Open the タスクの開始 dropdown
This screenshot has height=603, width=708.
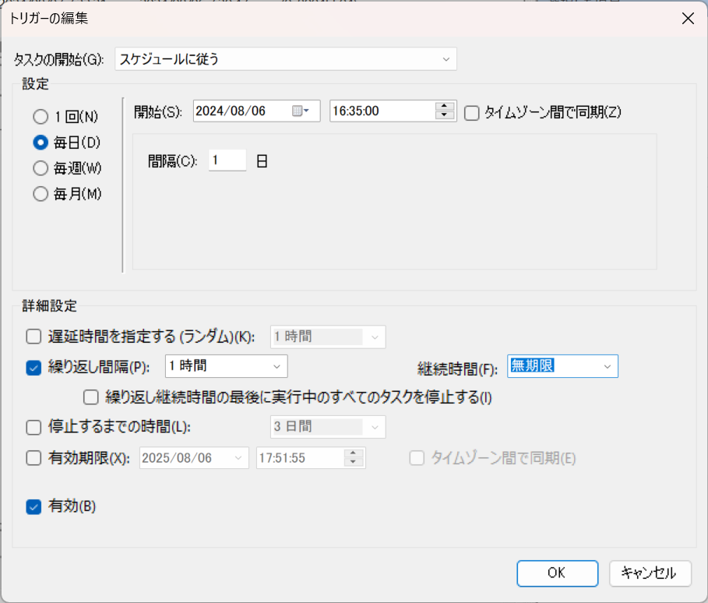pos(285,59)
